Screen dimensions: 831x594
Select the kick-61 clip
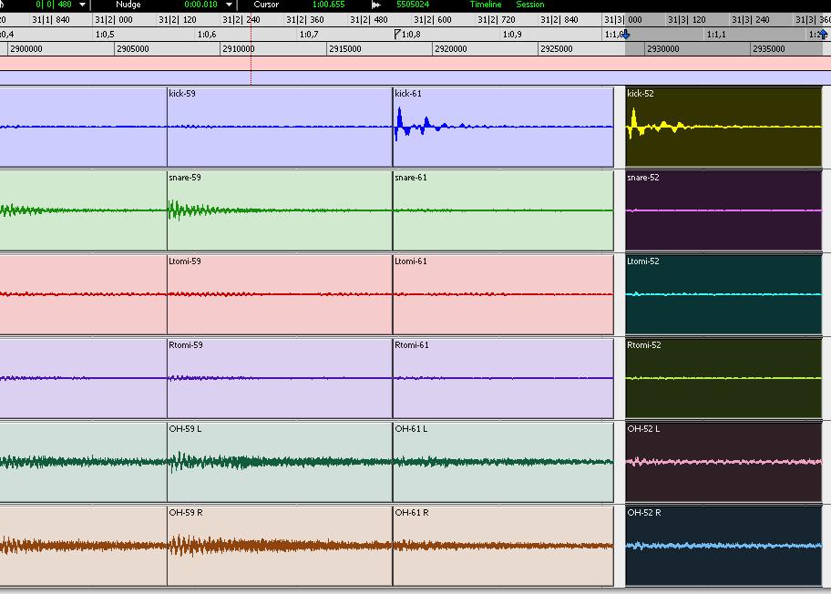503,128
